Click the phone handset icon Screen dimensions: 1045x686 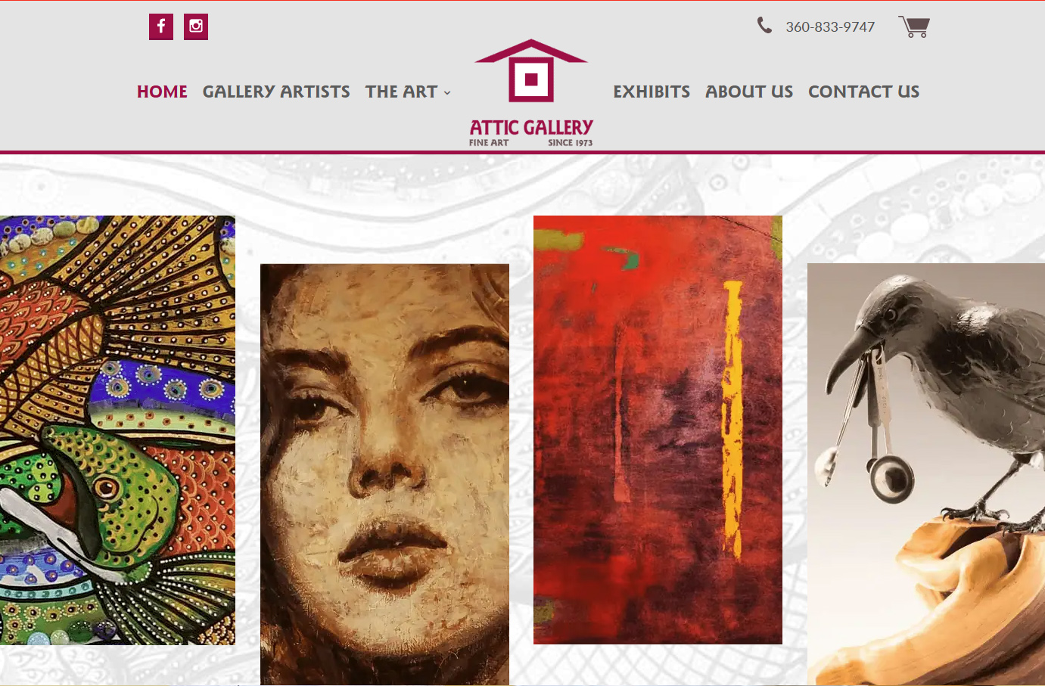765,26
